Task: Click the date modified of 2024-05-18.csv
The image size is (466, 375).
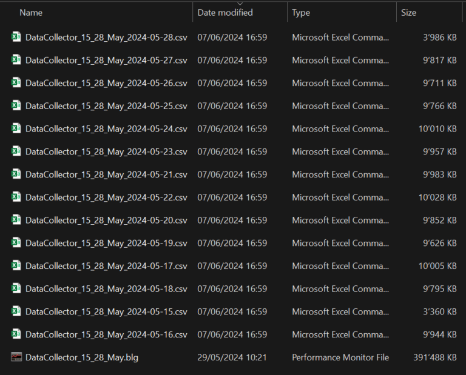Action: pyautogui.click(x=232, y=289)
